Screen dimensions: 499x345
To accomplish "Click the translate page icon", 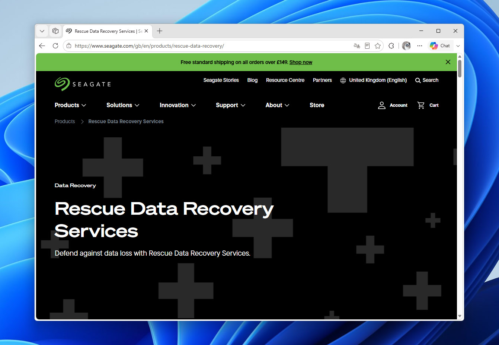I will click(x=357, y=46).
